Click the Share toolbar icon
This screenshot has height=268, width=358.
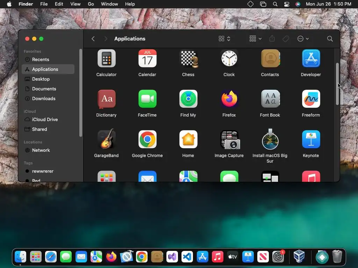click(272, 38)
